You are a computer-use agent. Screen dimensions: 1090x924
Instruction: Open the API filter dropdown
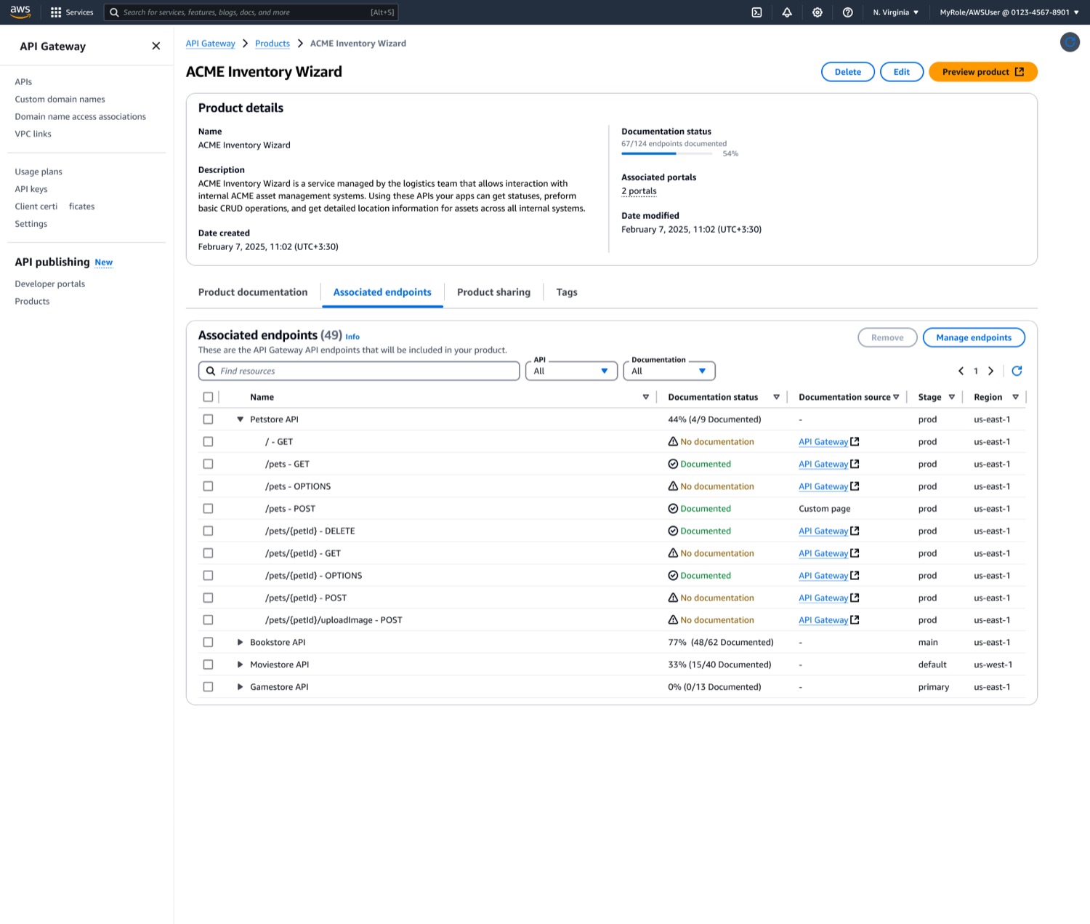point(571,371)
